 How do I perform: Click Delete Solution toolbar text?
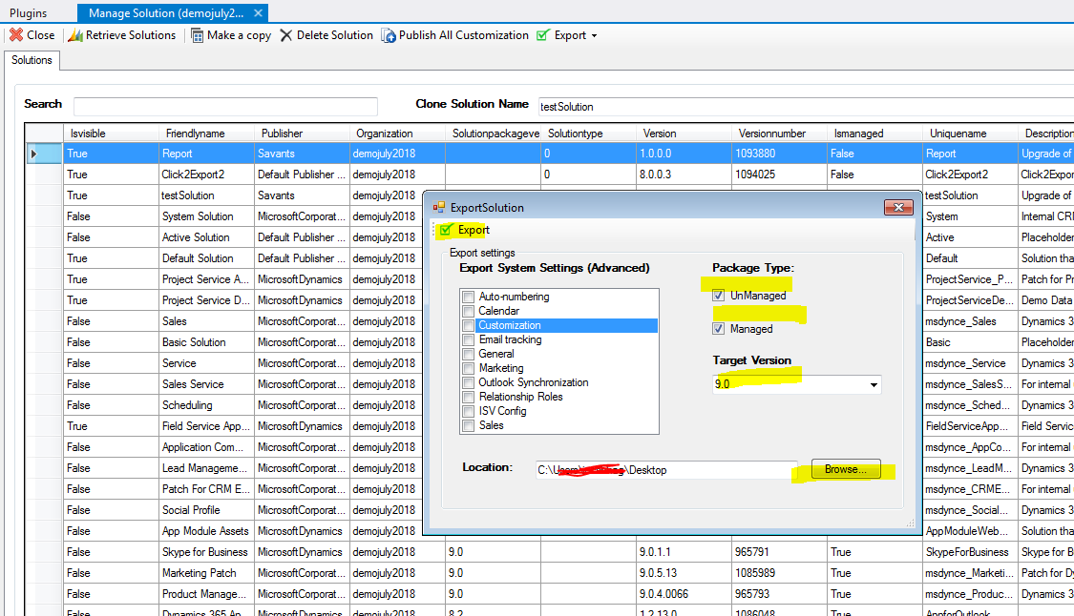coord(335,35)
